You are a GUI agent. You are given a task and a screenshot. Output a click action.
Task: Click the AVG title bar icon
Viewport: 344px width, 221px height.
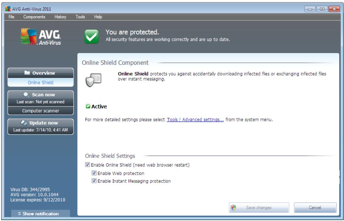click(8, 9)
